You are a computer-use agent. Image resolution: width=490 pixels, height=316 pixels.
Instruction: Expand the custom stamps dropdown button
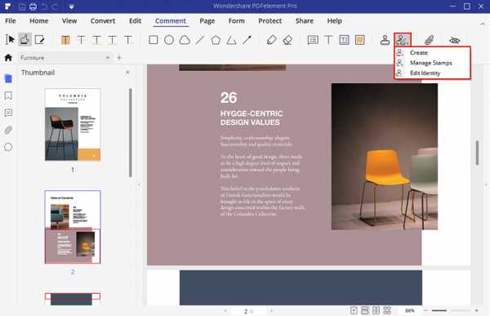tap(402, 40)
